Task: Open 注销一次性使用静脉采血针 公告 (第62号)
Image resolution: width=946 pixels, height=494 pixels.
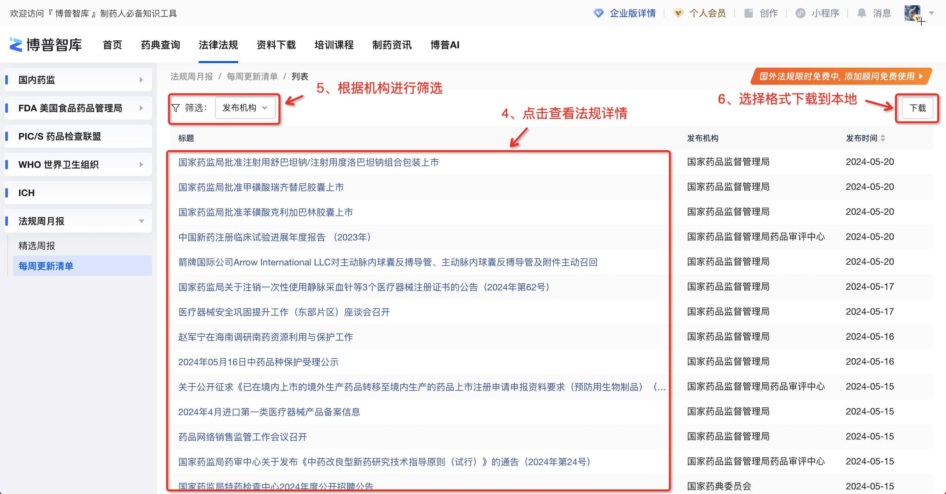Action: (x=366, y=287)
